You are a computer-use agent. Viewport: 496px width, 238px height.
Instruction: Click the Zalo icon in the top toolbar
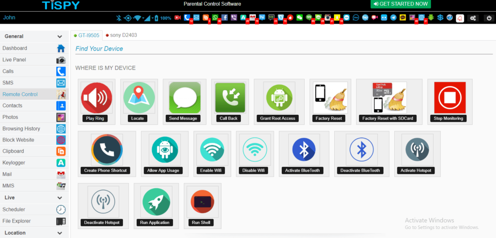pos(346,18)
